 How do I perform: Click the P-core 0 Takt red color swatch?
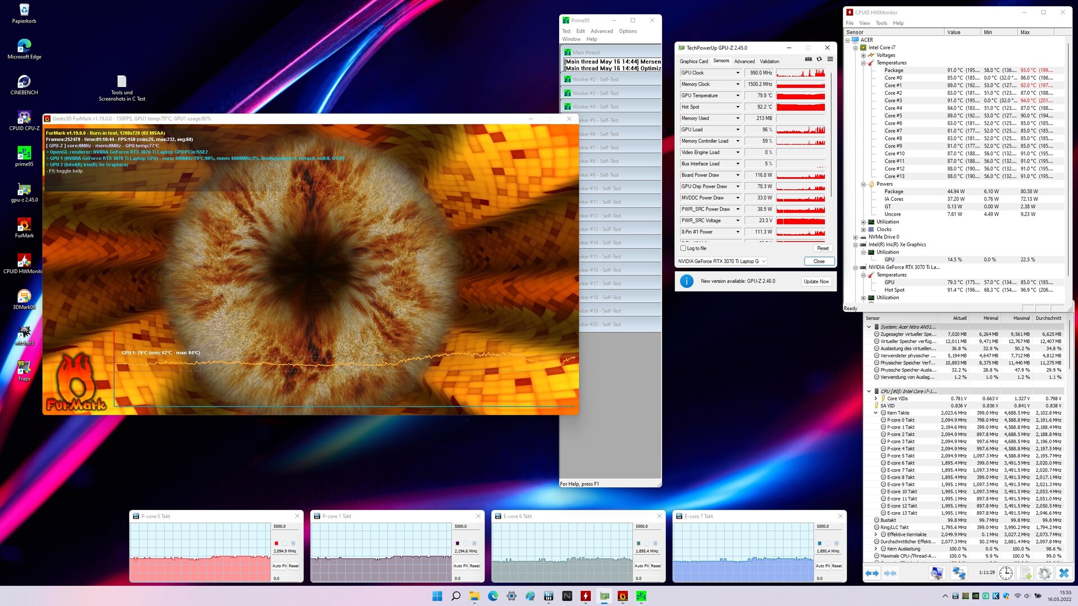[x=276, y=543]
